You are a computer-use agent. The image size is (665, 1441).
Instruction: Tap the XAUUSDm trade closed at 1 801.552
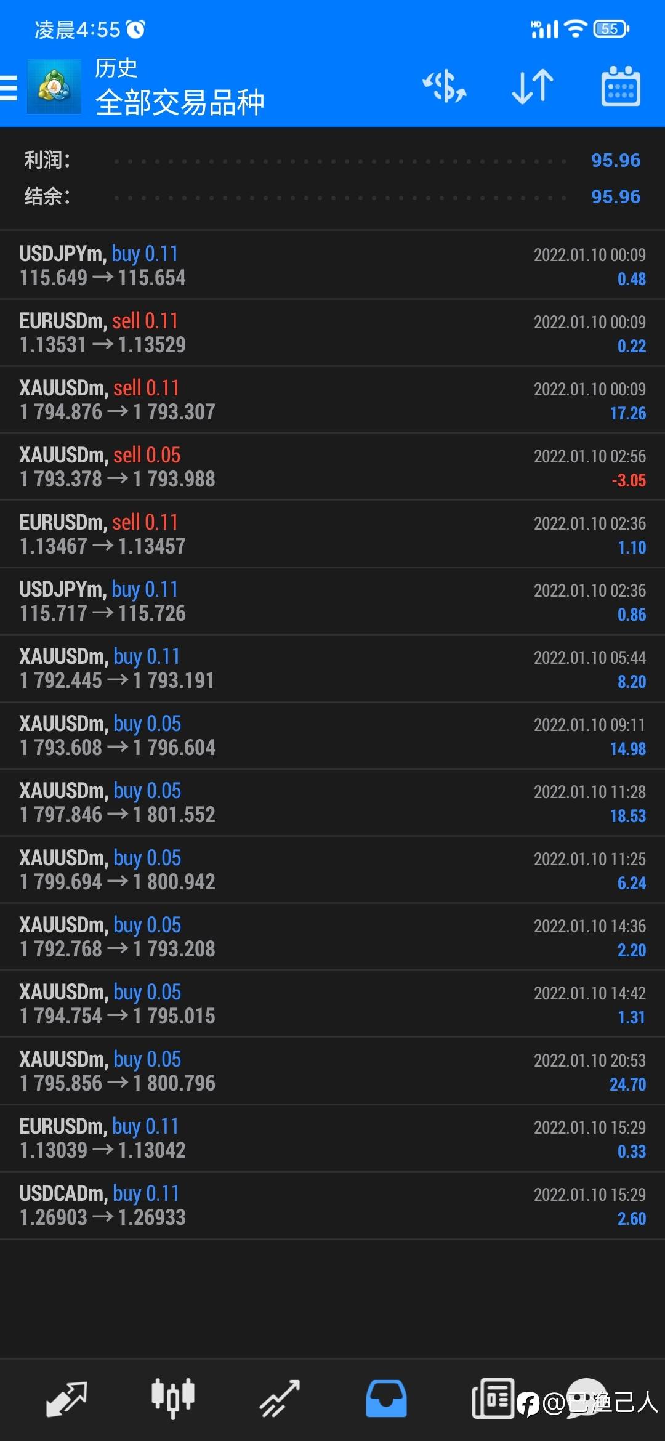(332, 802)
